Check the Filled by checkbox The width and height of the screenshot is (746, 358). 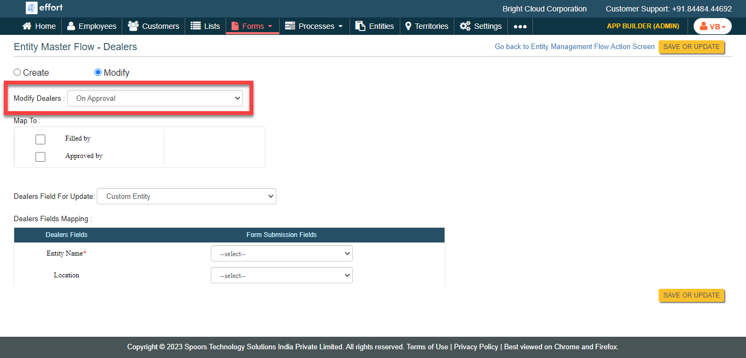coord(40,139)
